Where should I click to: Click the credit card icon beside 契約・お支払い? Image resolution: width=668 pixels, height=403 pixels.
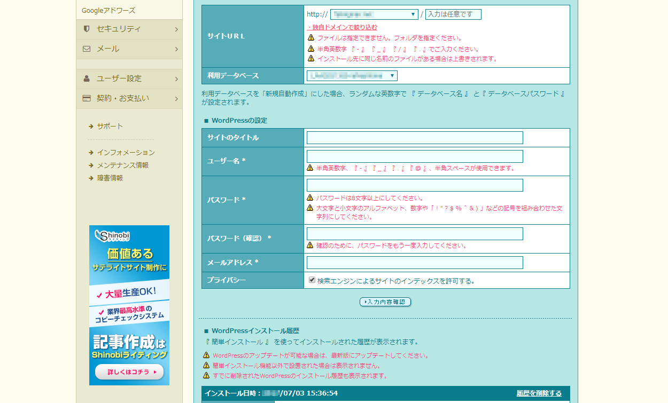coord(87,98)
